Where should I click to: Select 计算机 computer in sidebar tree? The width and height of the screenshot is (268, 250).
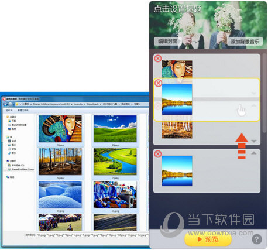coord(12,161)
